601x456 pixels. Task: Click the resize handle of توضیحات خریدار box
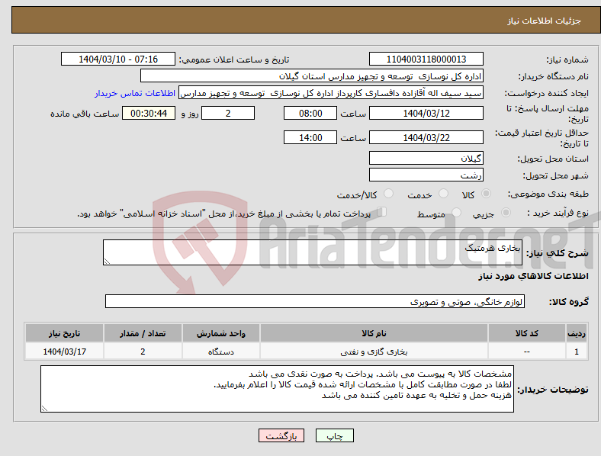(44, 409)
